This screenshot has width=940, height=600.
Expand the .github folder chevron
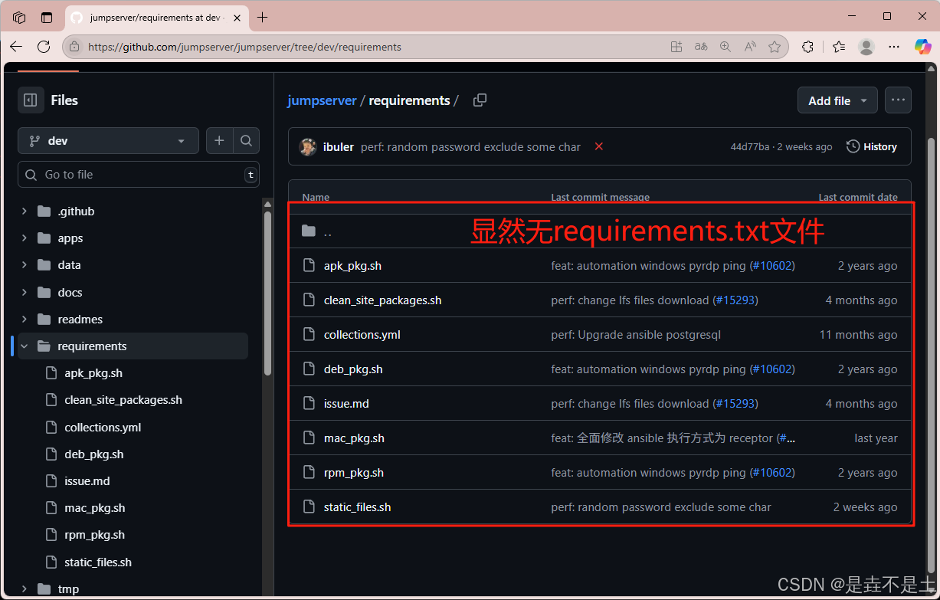25,211
